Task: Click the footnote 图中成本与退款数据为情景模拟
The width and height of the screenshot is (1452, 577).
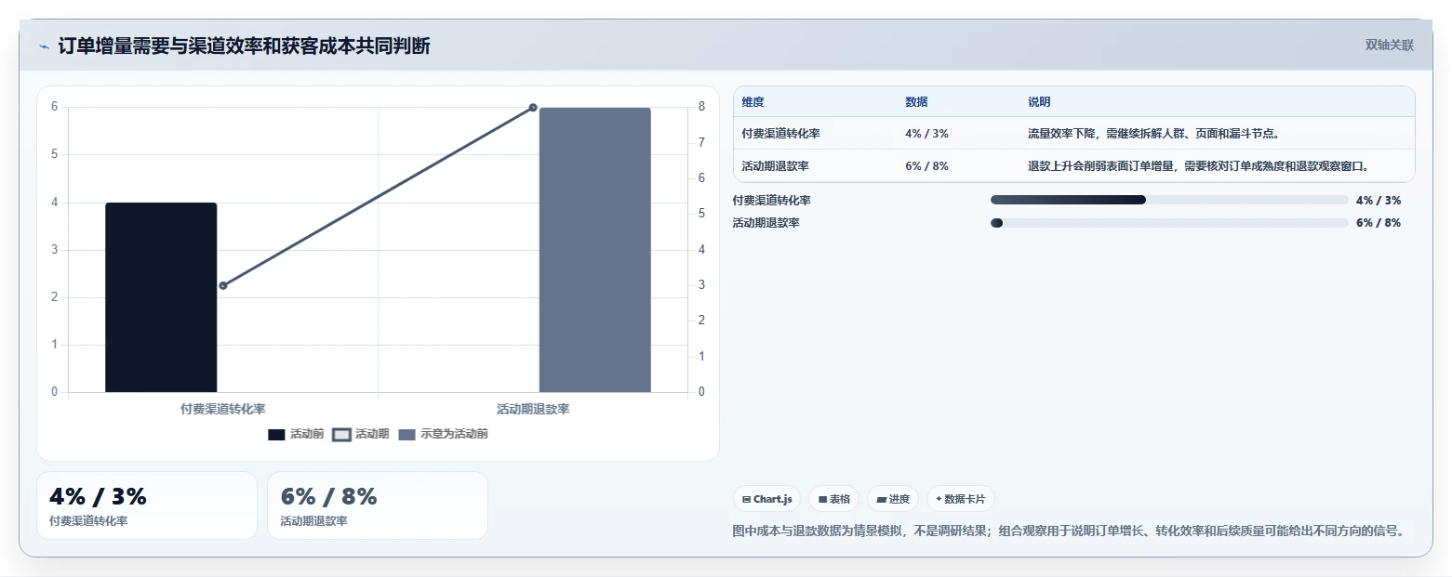Action: [1069, 531]
